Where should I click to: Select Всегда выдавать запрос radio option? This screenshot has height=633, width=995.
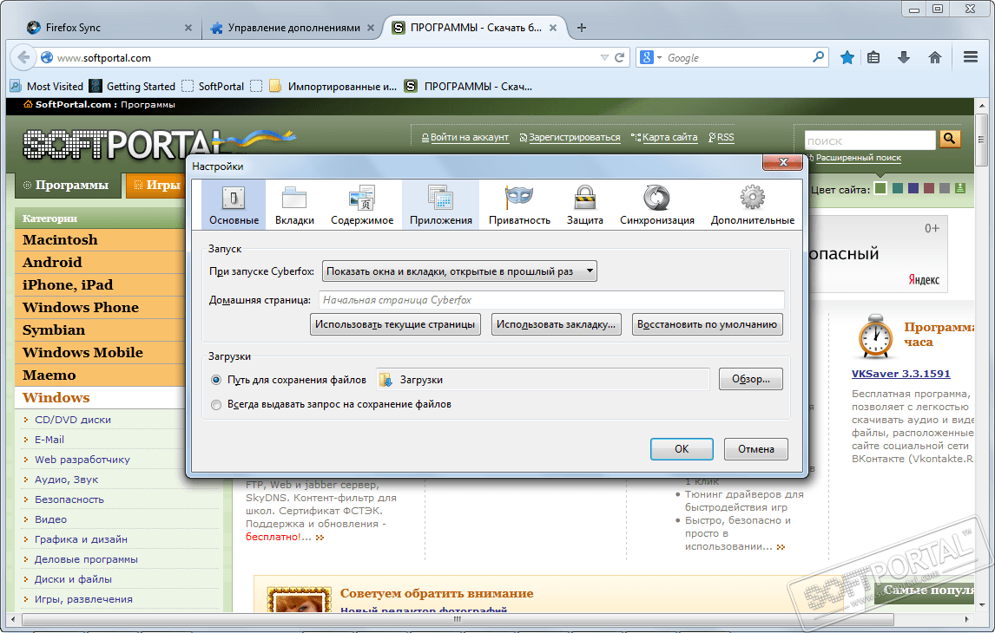(215, 404)
